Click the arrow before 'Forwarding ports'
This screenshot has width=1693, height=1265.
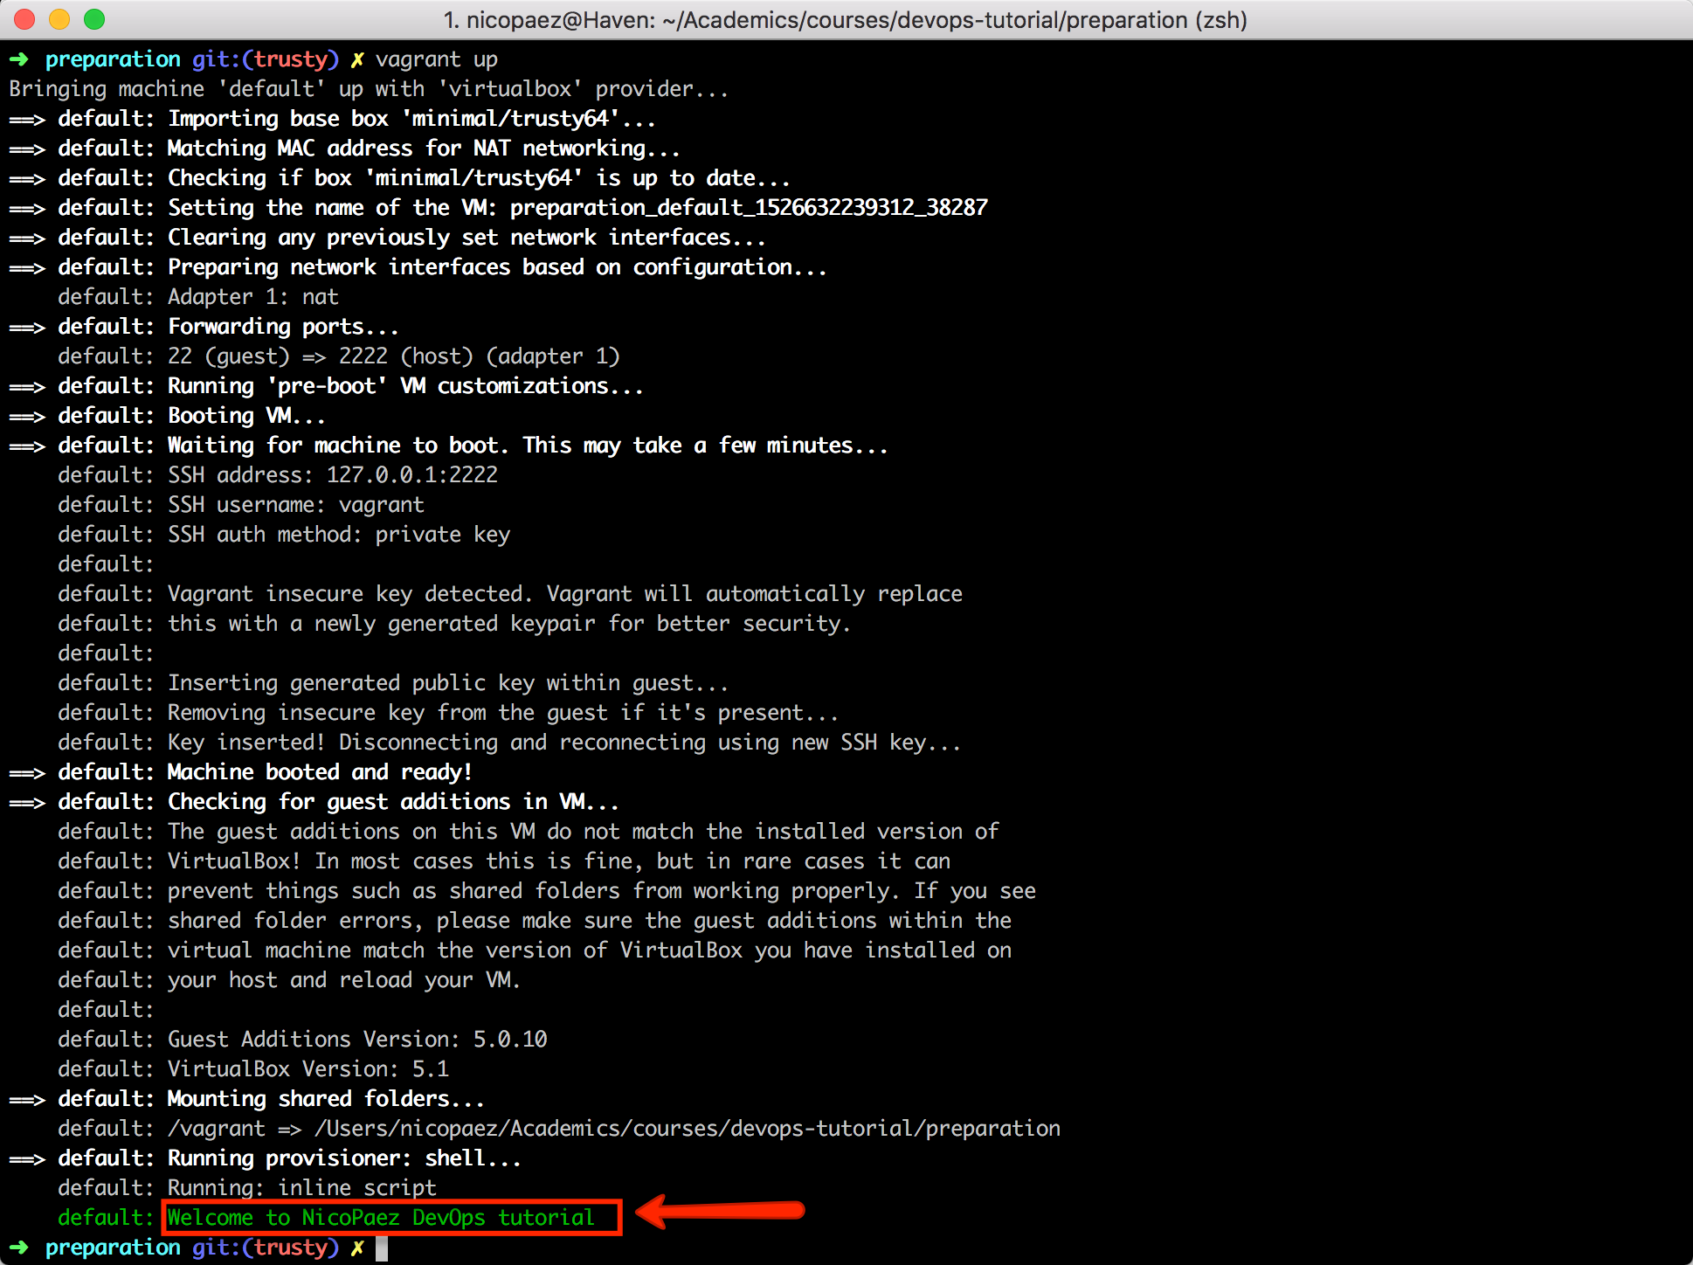coord(27,328)
